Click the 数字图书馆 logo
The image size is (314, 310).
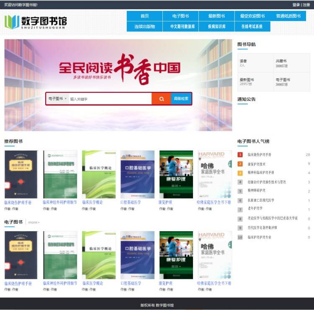pyautogui.click(x=36, y=22)
